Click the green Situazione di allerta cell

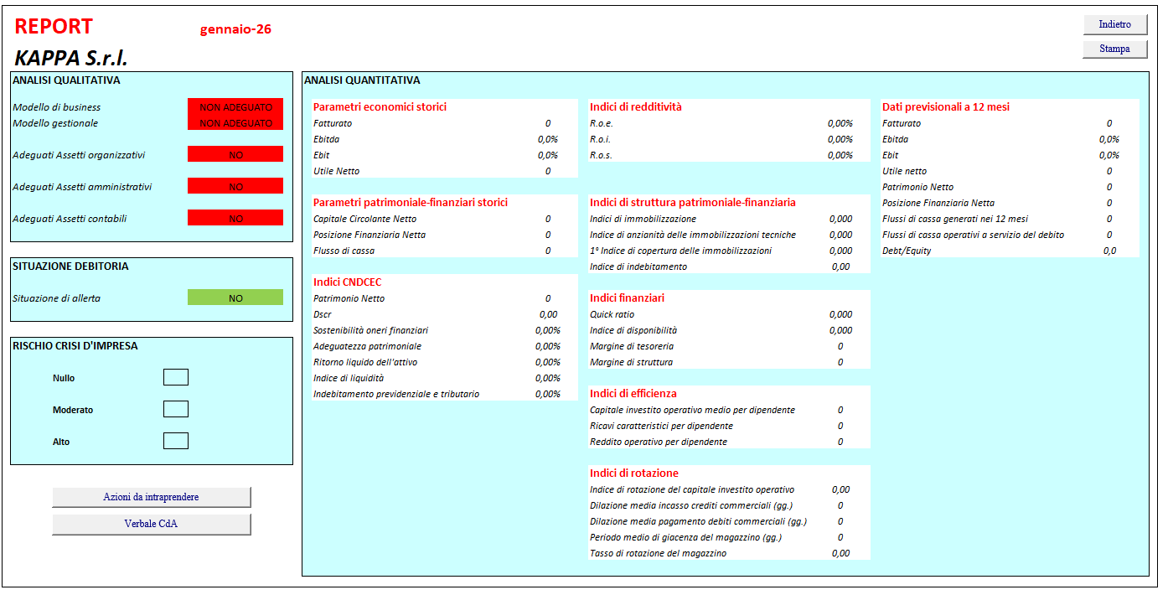[235, 297]
